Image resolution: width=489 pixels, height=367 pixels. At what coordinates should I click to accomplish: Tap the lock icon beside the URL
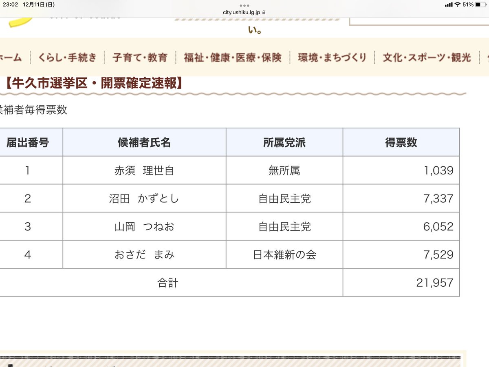pos(264,12)
